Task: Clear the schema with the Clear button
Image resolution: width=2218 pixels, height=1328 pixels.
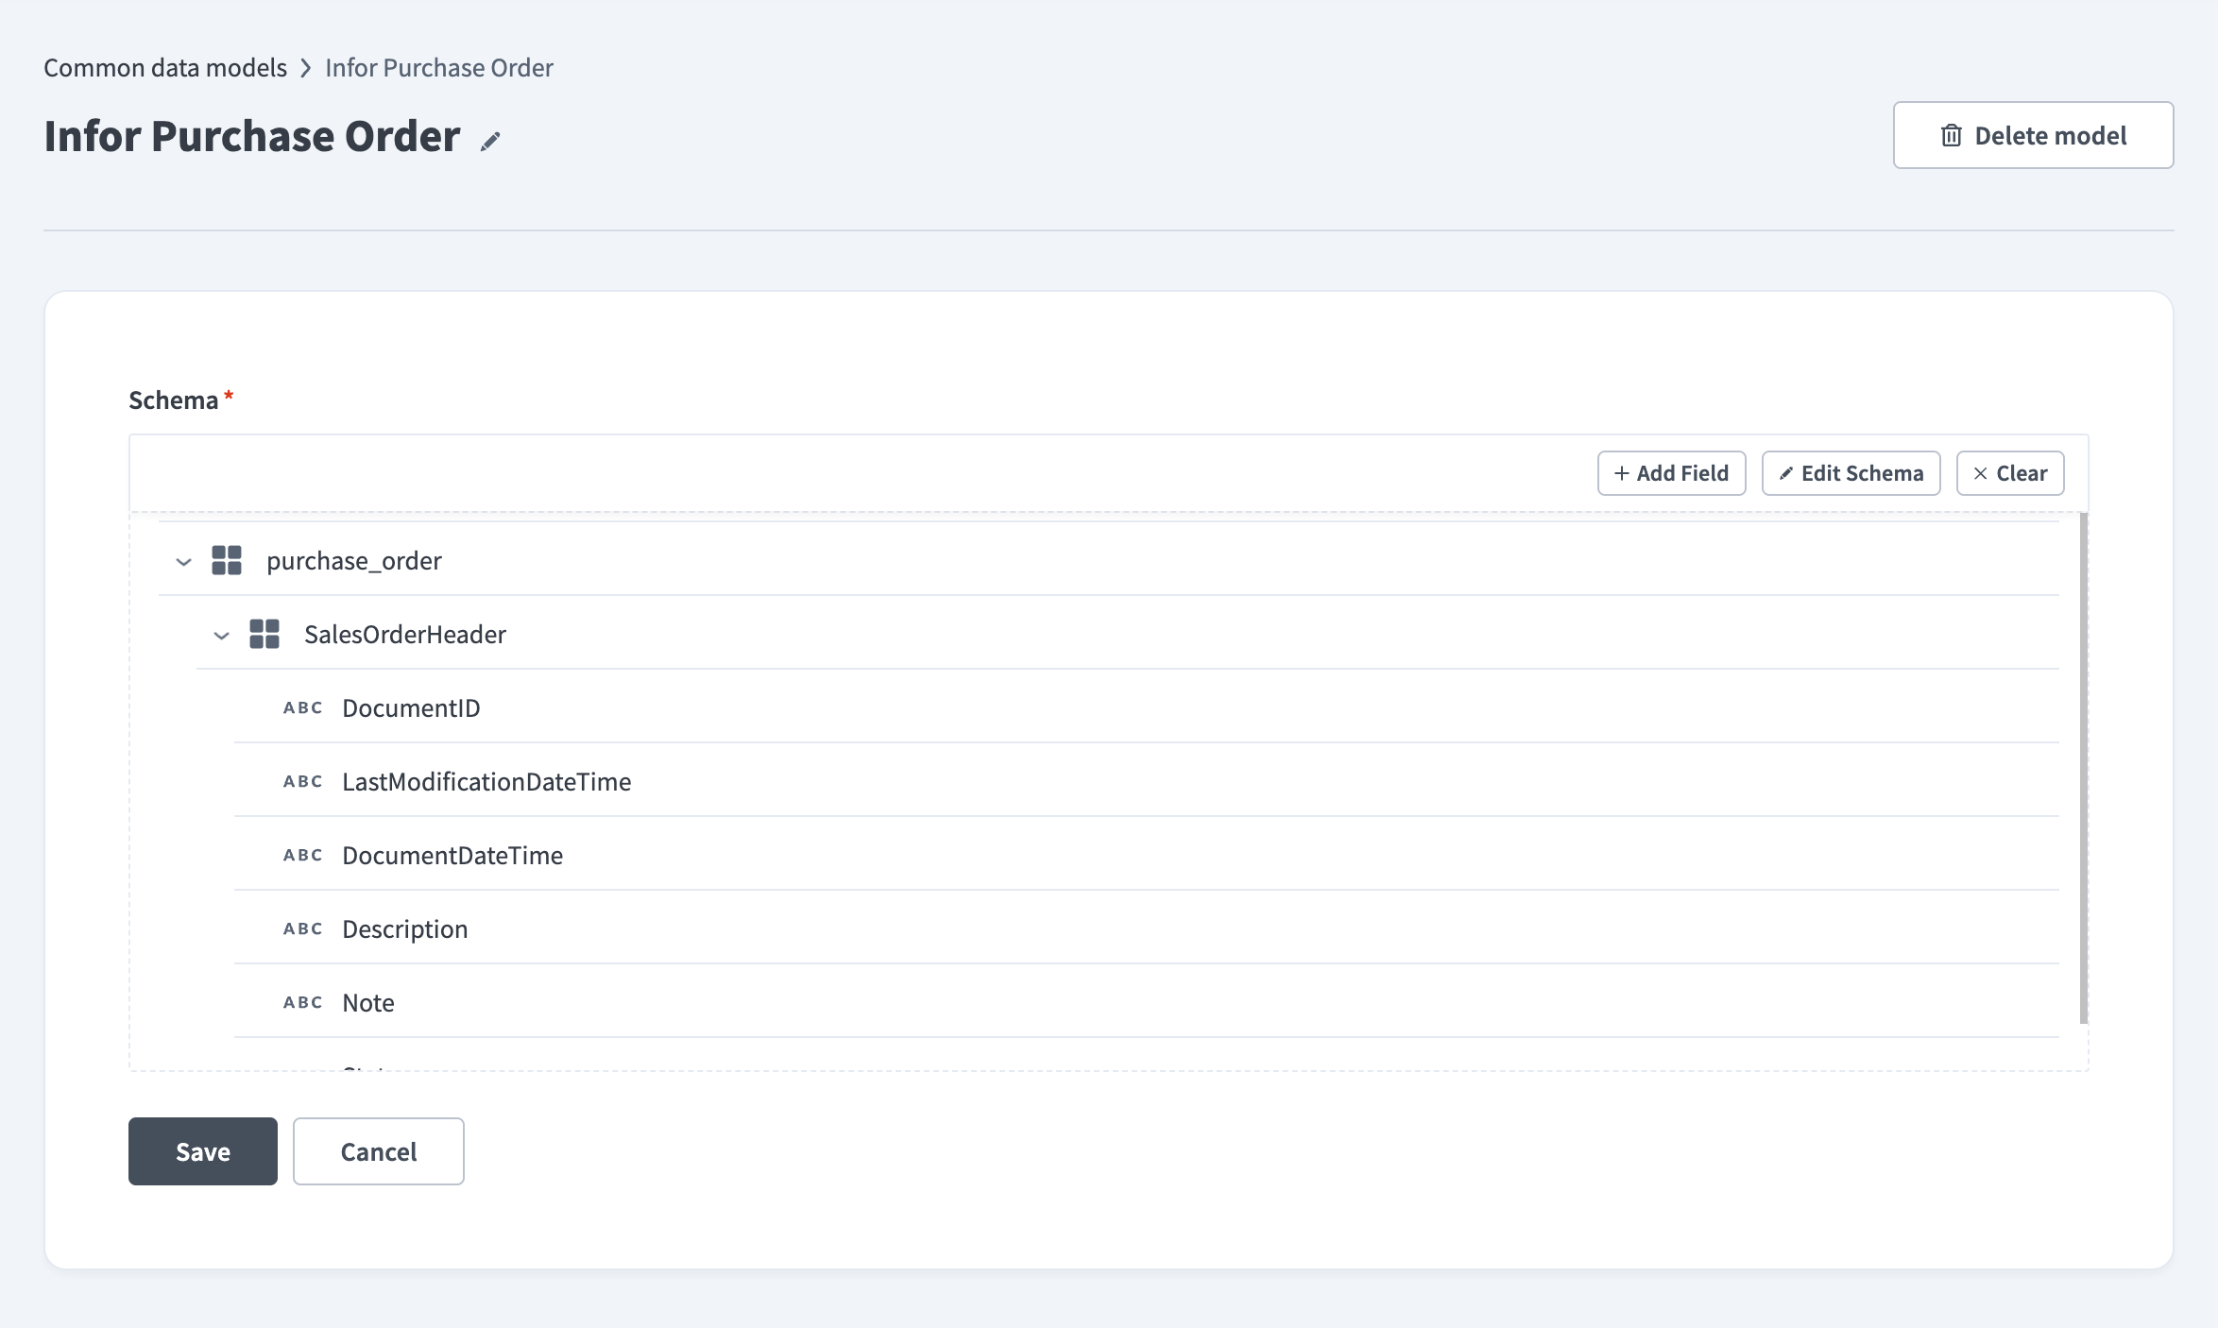Action: click(2009, 473)
